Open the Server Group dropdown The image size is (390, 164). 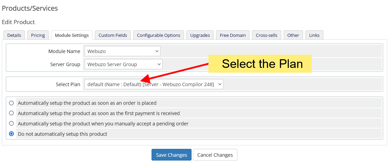tap(123, 64)
